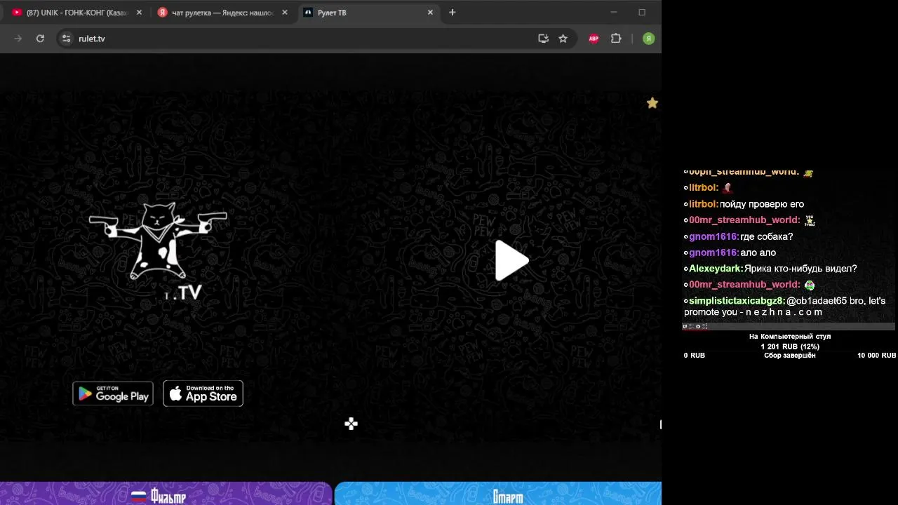This screenshot has width=898, height=505.
Task: Click the gold star icon on the page
Action: pyautogui.click(x=652, y=103)
